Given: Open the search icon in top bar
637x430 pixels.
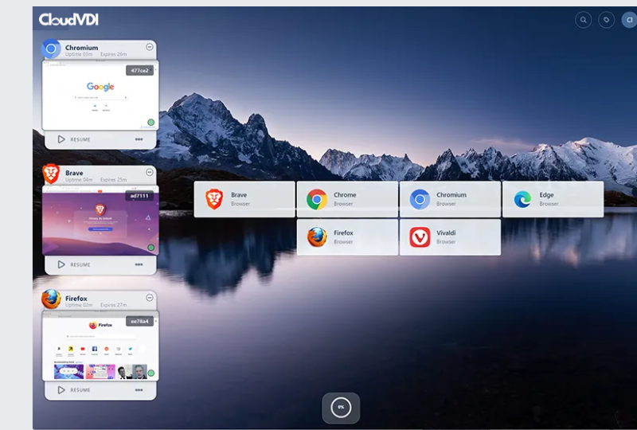Looking at the screenshot, I should point(584,19).
